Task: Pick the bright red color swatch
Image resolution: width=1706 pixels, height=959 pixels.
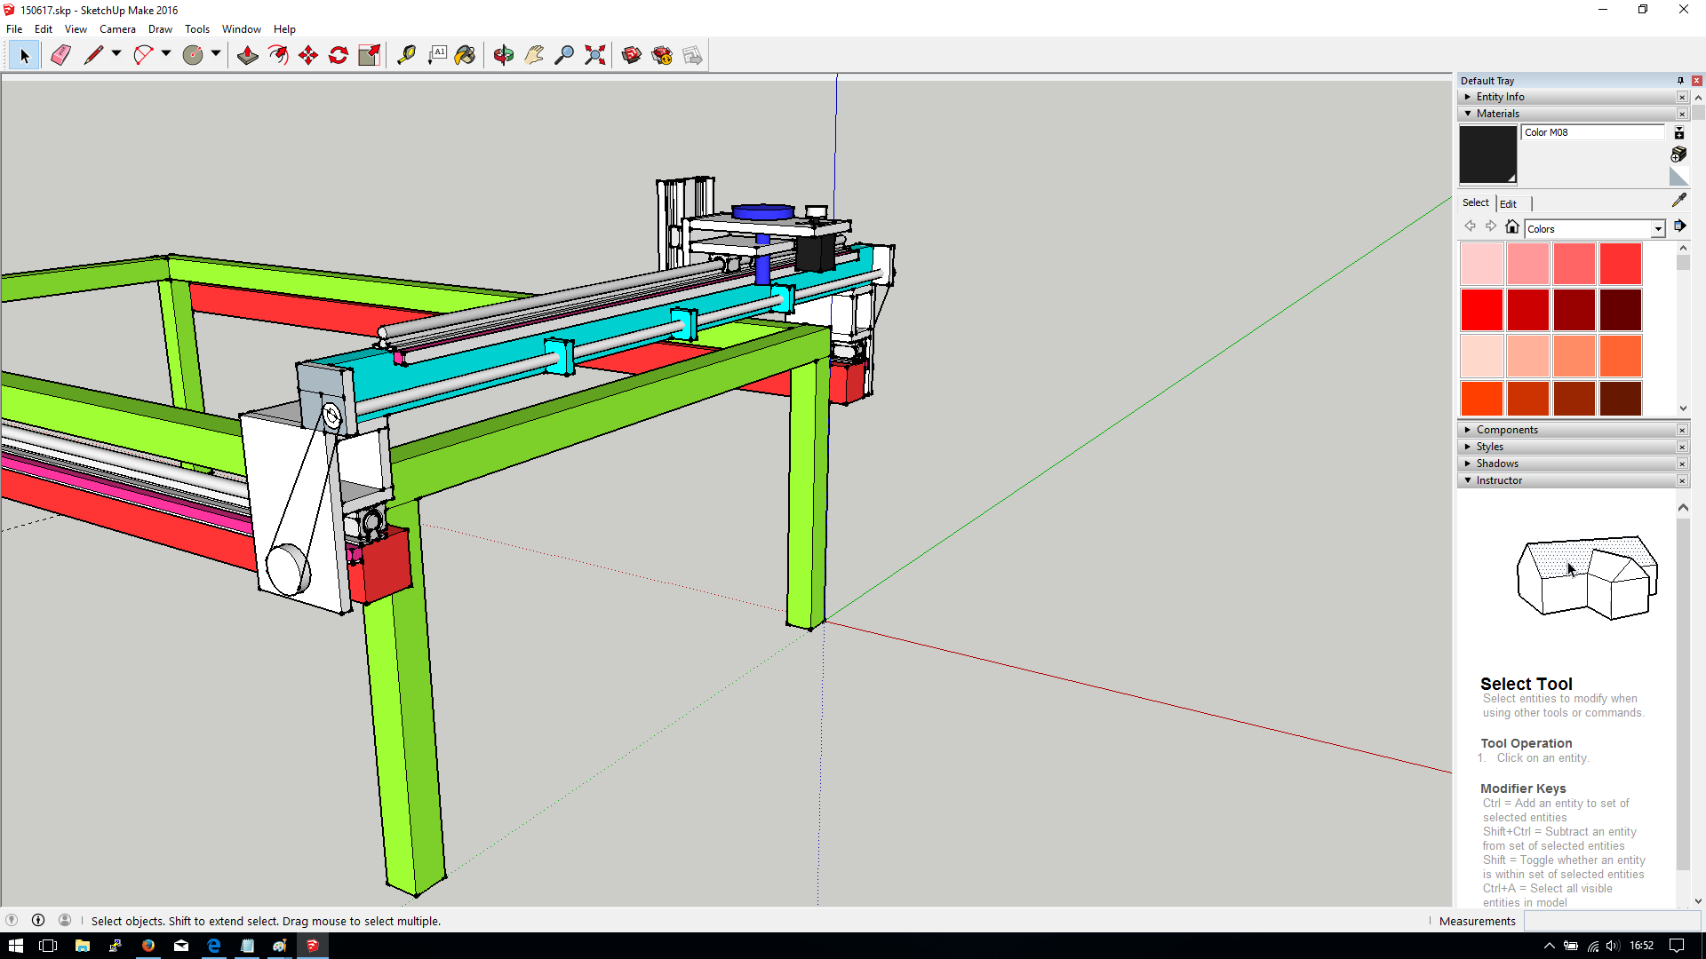Action: pos(1481,310)
